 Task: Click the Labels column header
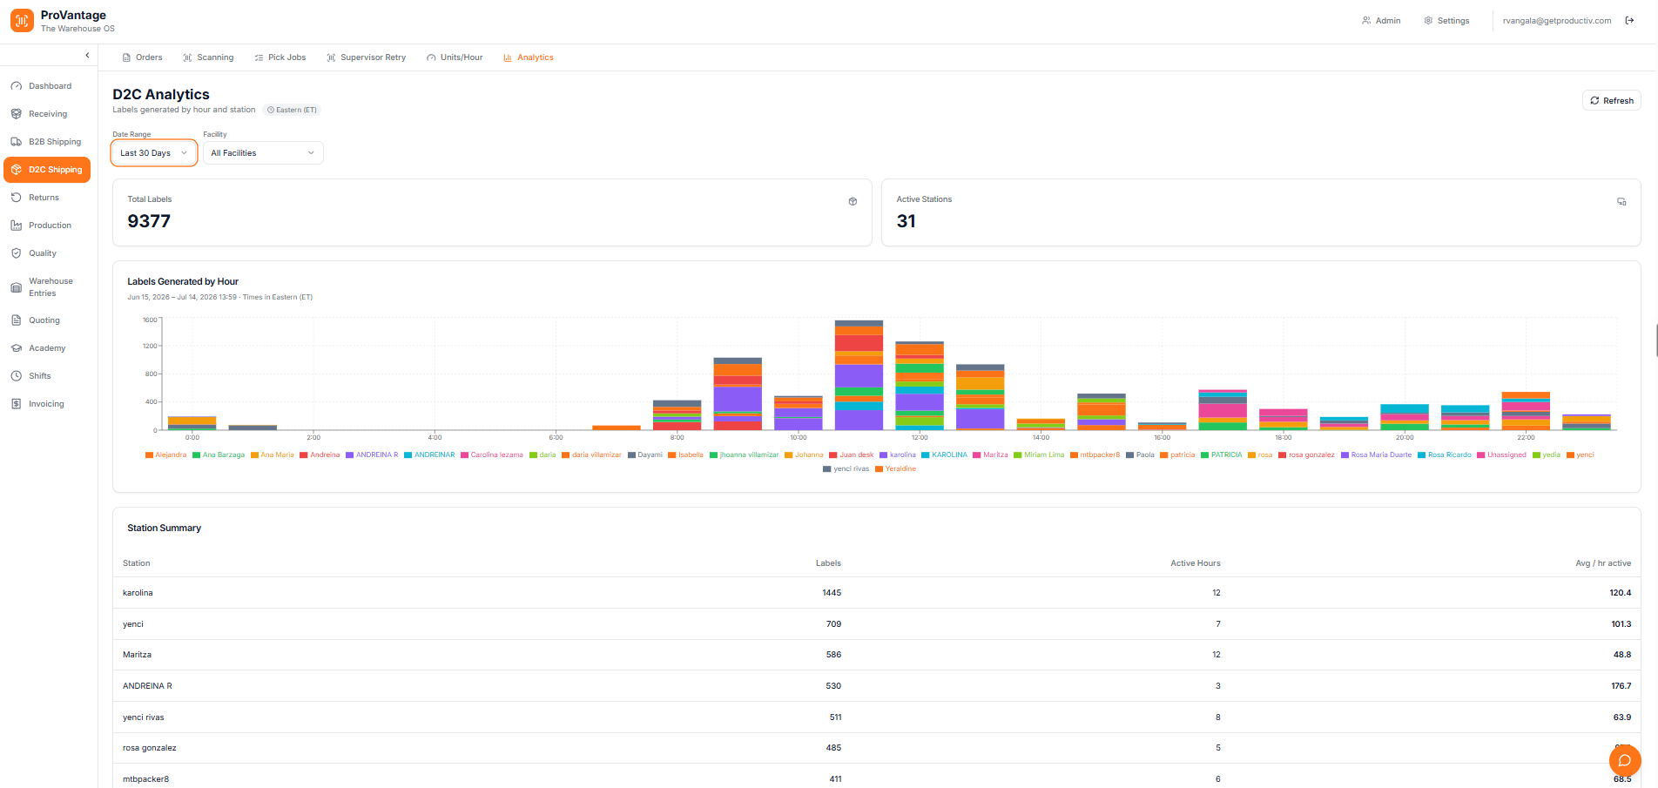point(828,563)
